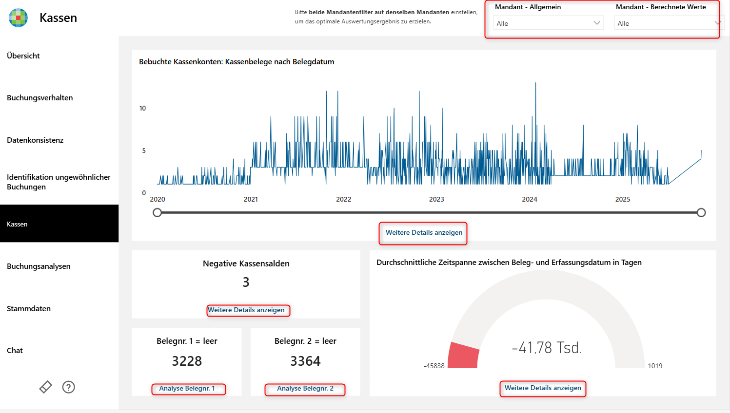Viewport: 730px width, 413px height.
Task: Click the Belegnr. 2 = leer value 3364
Action: 305,361
